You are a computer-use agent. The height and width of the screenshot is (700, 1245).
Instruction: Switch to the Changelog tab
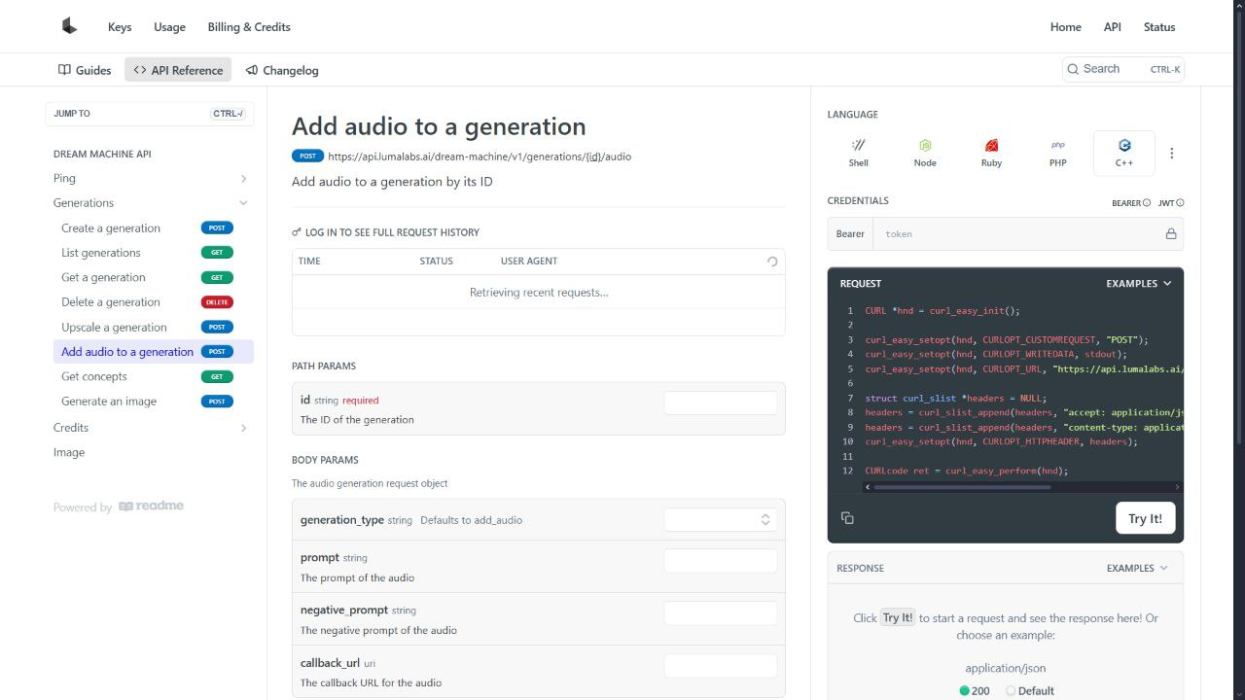tap(282, 70)
